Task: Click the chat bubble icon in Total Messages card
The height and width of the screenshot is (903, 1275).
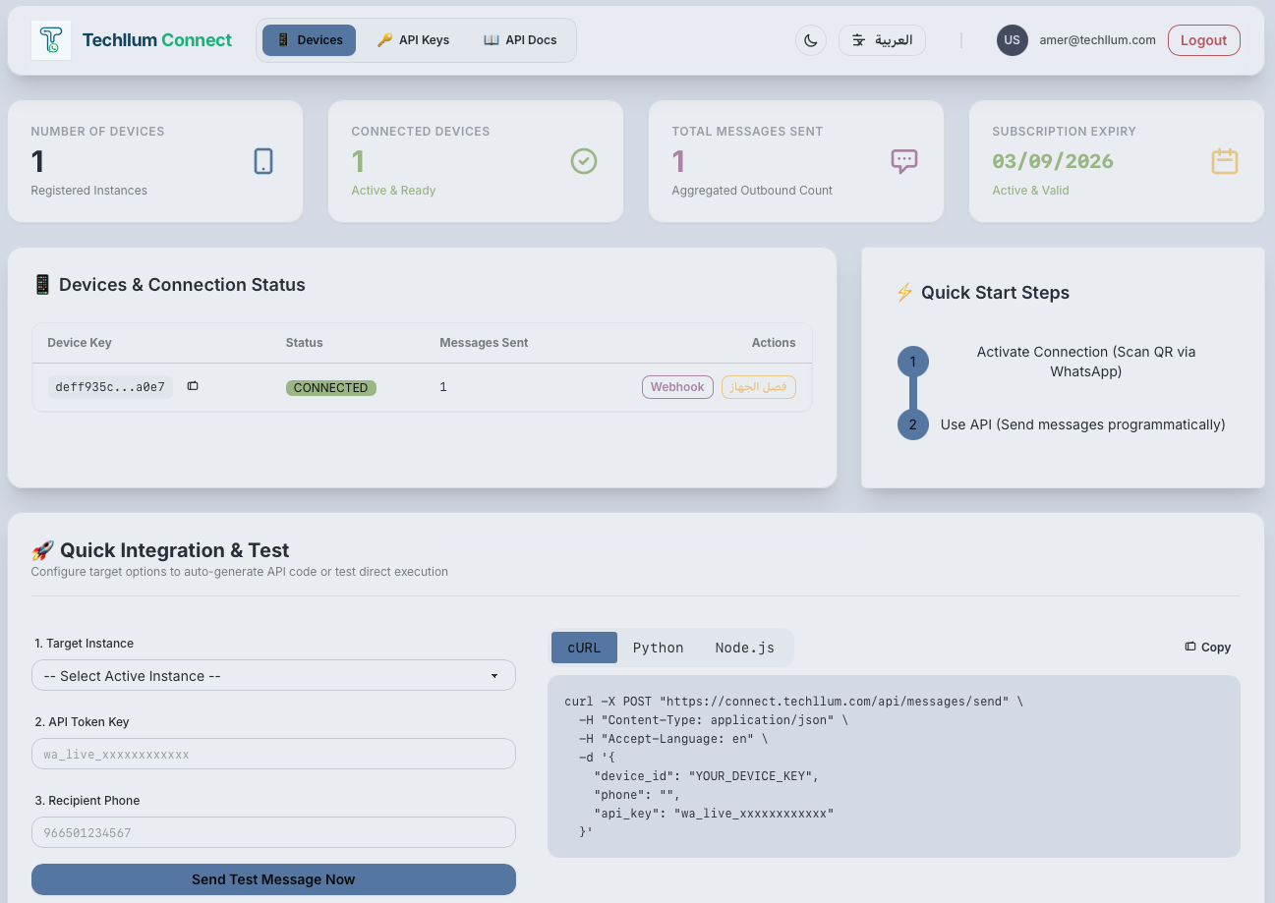Action: tap(904, 161)
